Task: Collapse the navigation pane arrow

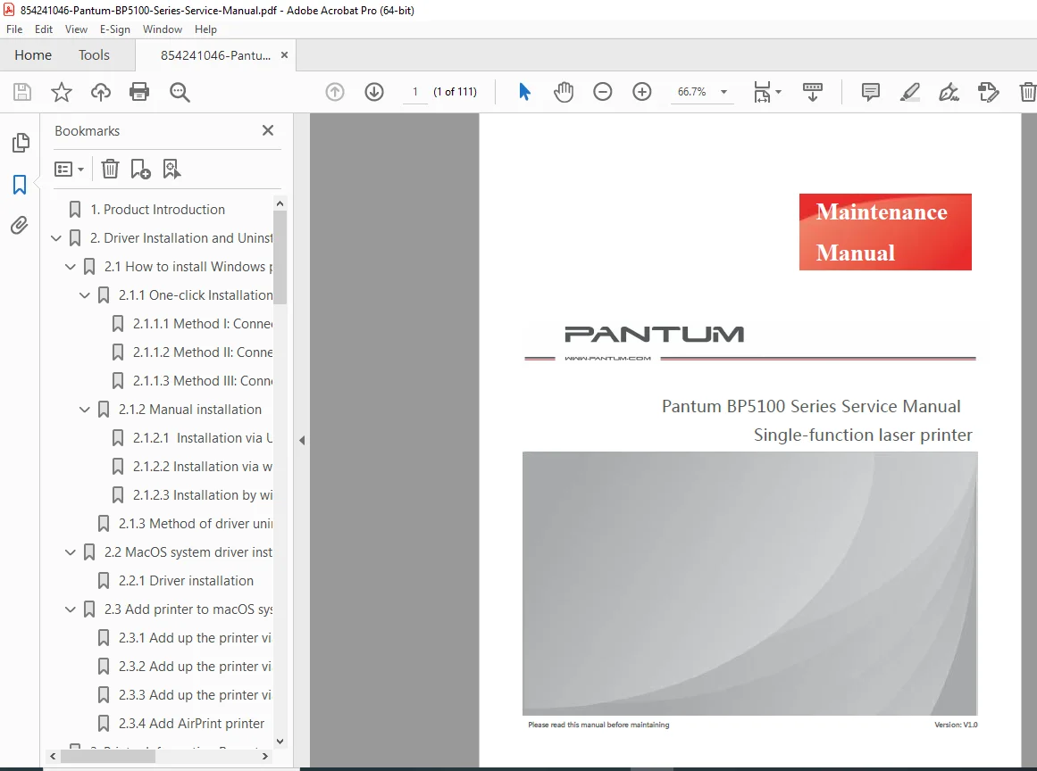Action: click(x=302, y=440)
